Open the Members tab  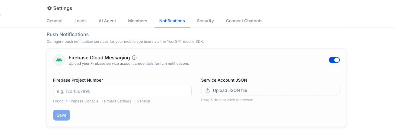(x=138, y=21)
